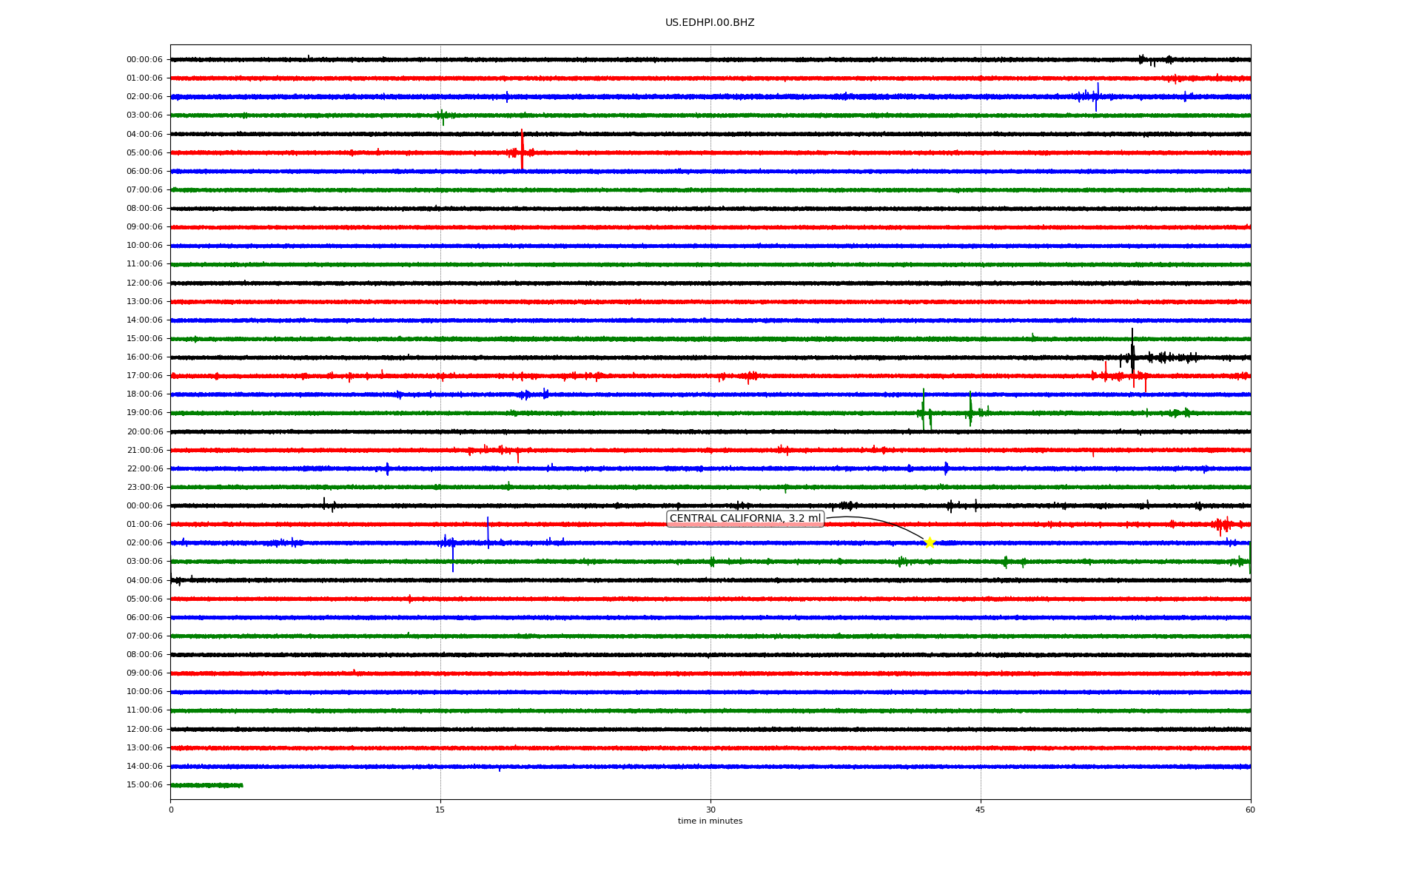The width and height of the screenshot is (1421, 888).
Task: Click the 30 minute tick label
Action: [710, 810]
